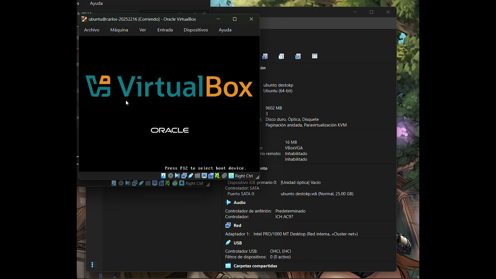
Task: Open the USB settings section header
Action: (x=238, y=243)
